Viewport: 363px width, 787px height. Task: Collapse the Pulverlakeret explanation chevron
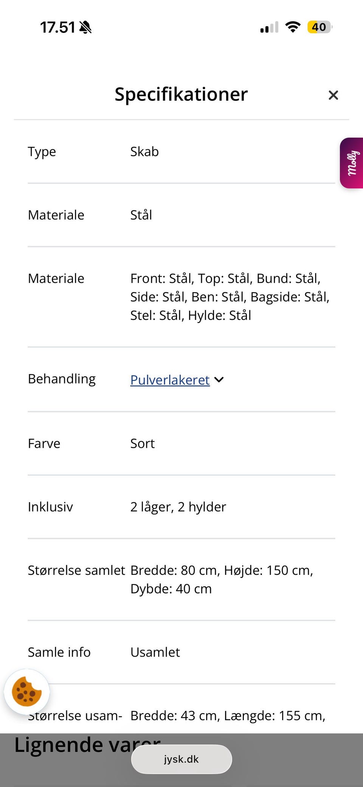point(219,380)
